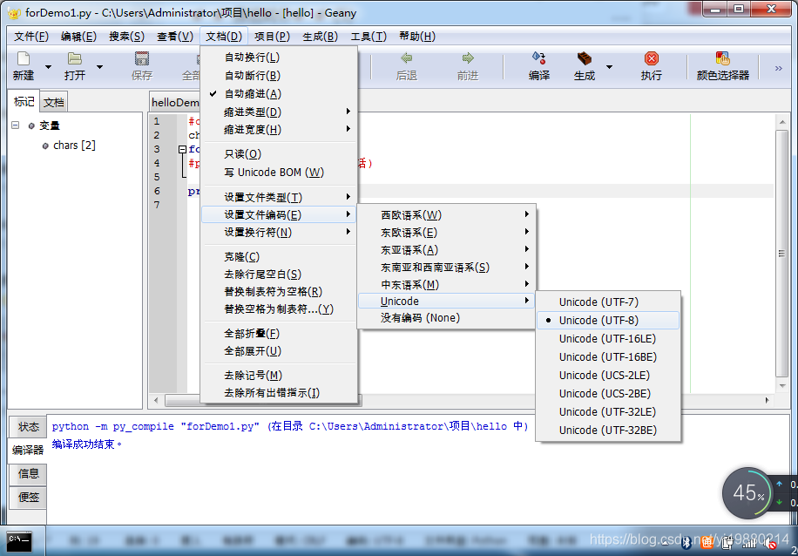Image resolution: width=798 pixels, height=556 pixels.
Task: Click the chars [2] variable bullet icon
Action: 45,146
